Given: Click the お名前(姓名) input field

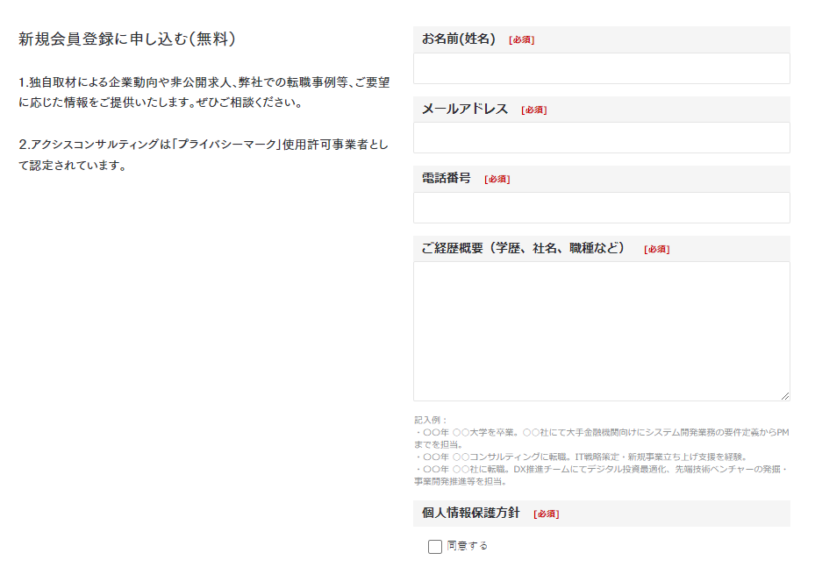Looking at the screenshot, I should click(601, 68).
